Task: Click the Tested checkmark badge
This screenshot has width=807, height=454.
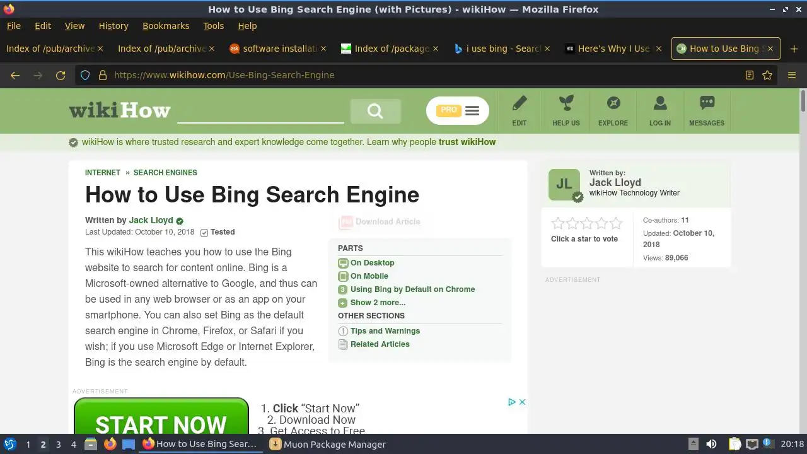Action: (218, 232)
